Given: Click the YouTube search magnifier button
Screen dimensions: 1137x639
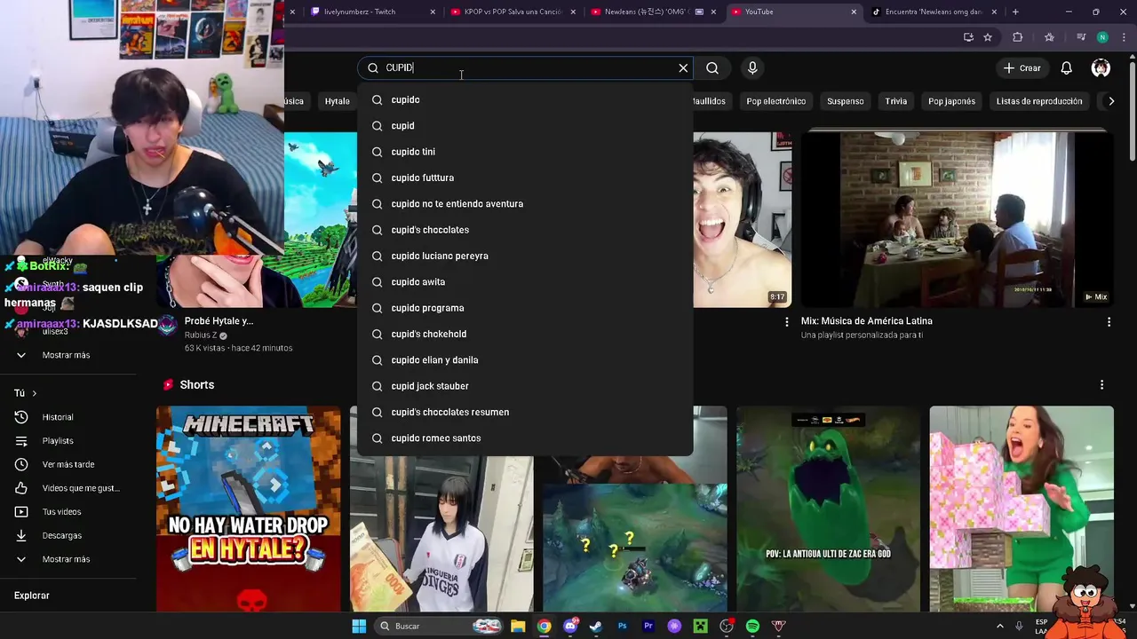Looking at the screenshot, I should [712, 67].
